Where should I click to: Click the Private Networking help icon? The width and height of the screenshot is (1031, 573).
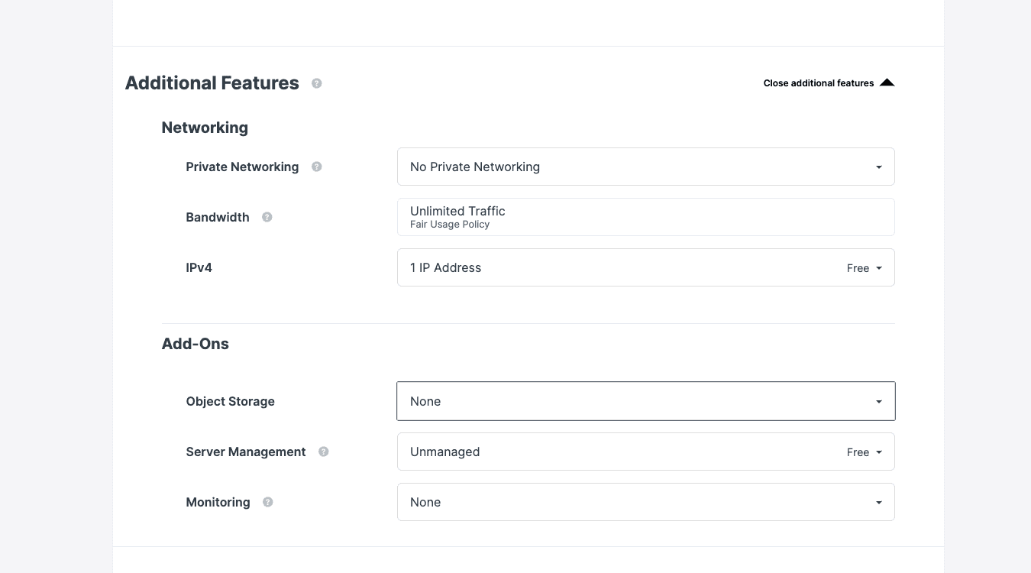[316, 167]
